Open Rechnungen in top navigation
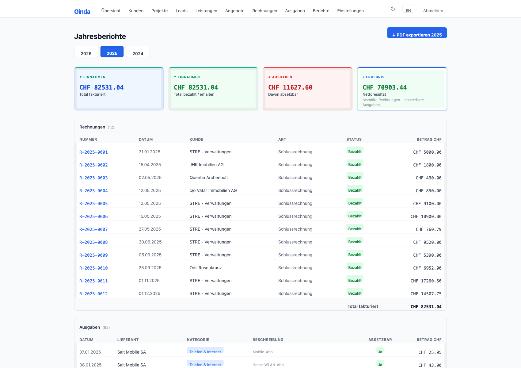Screen dimensions: 521x368 coord(265,11)
